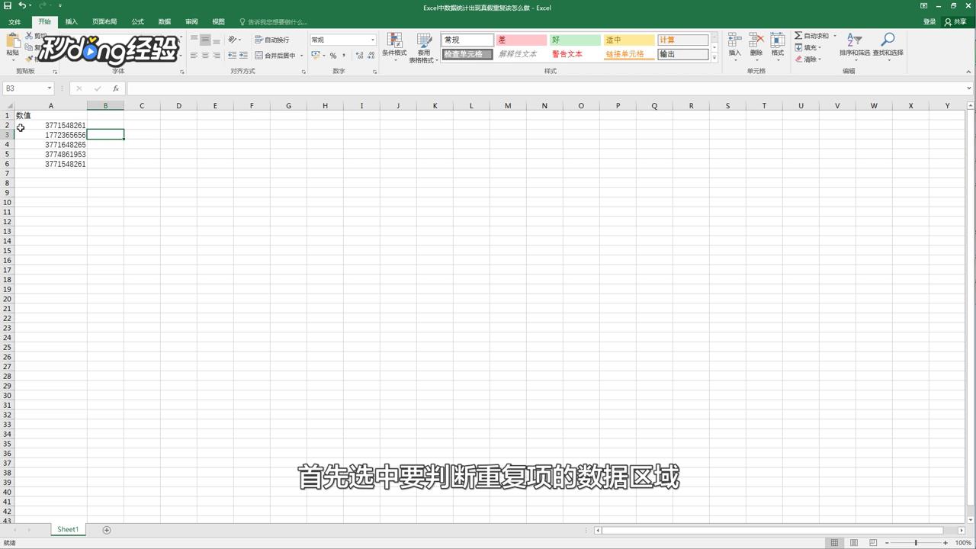Viewport: 976px width, 549px height.
Task: Switch to the Insert (插入) tab
Action: coord(71,22)
